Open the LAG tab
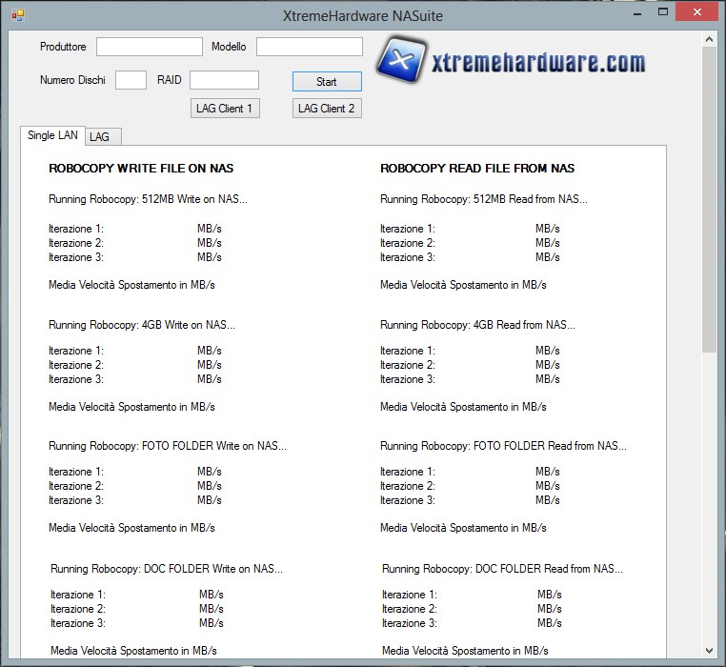This screenshot has height=667, width=726. (101, 136)
